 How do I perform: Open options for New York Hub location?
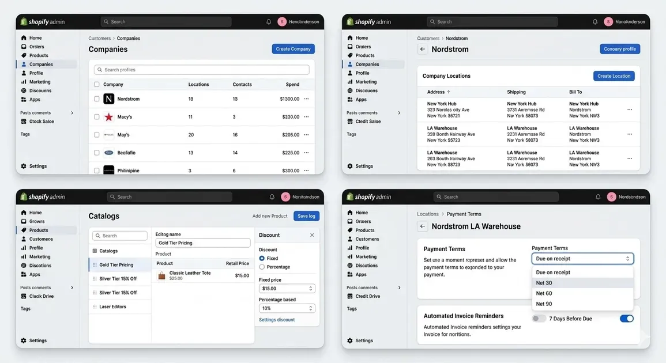click(x=630, y=109)
